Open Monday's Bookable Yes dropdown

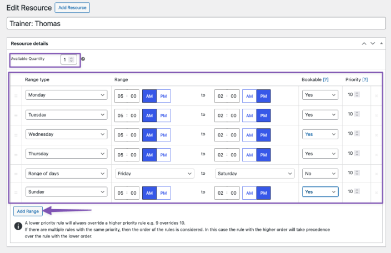click(320, 95)
